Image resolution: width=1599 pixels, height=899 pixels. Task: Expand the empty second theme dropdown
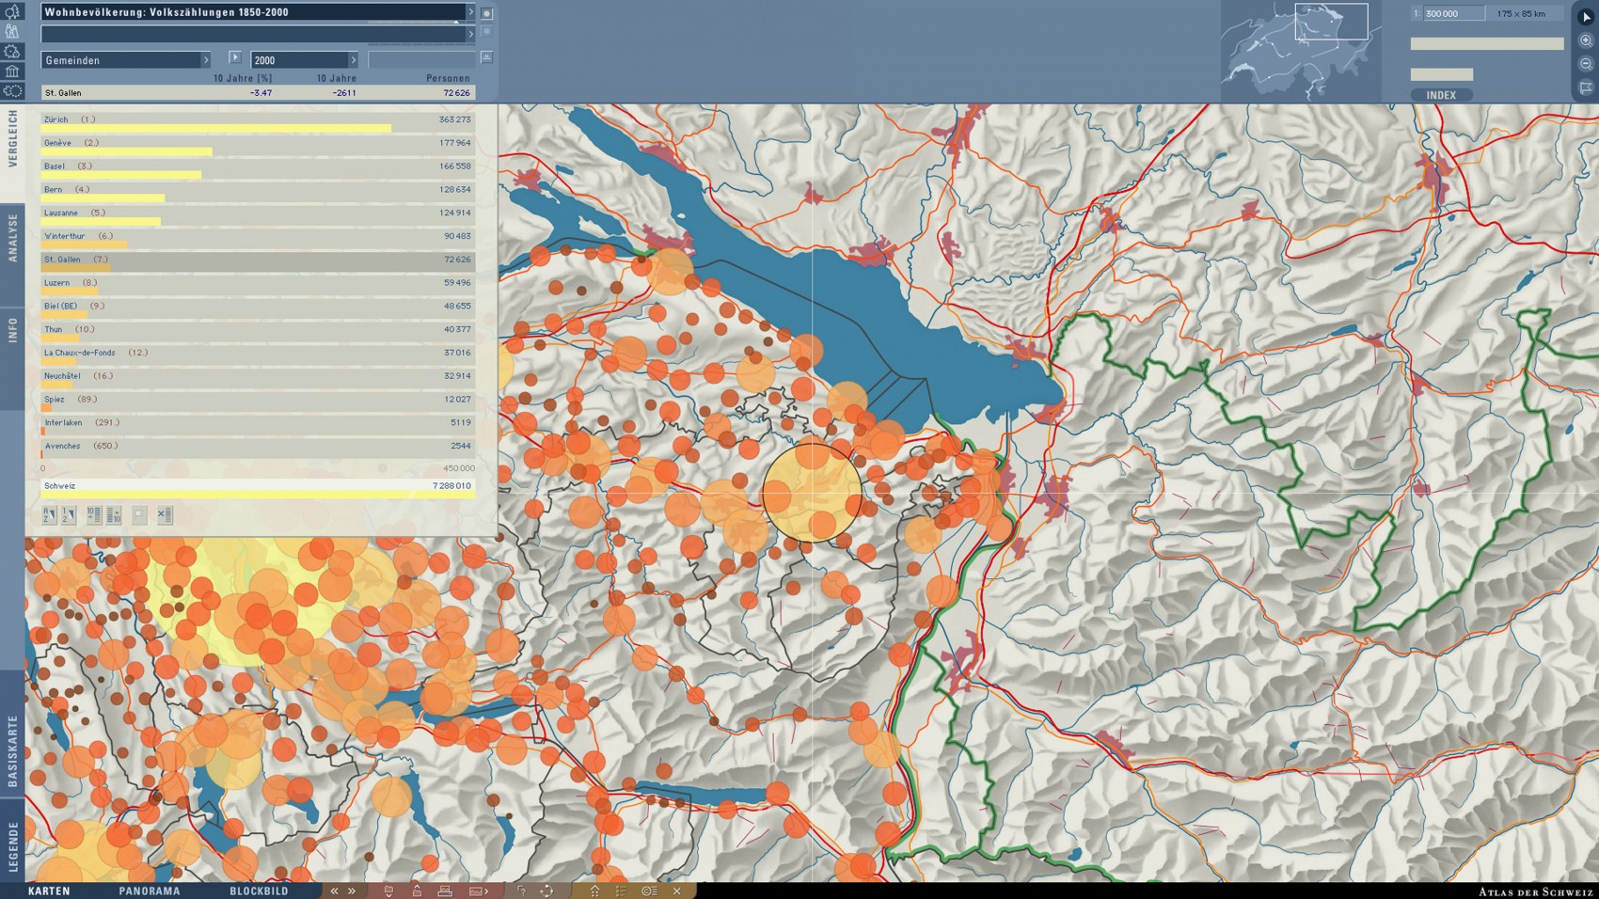point(470,34)
